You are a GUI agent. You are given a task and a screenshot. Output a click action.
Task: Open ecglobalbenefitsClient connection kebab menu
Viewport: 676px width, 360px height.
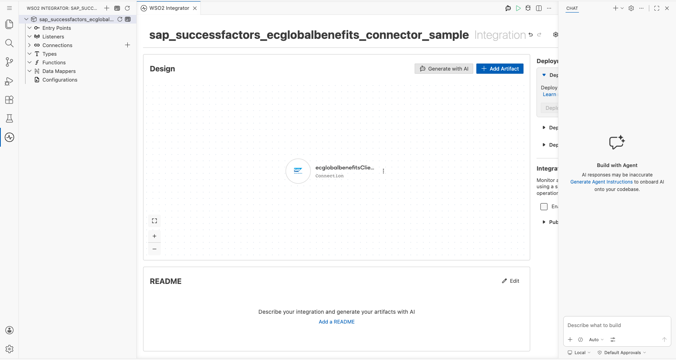[383, 171]
